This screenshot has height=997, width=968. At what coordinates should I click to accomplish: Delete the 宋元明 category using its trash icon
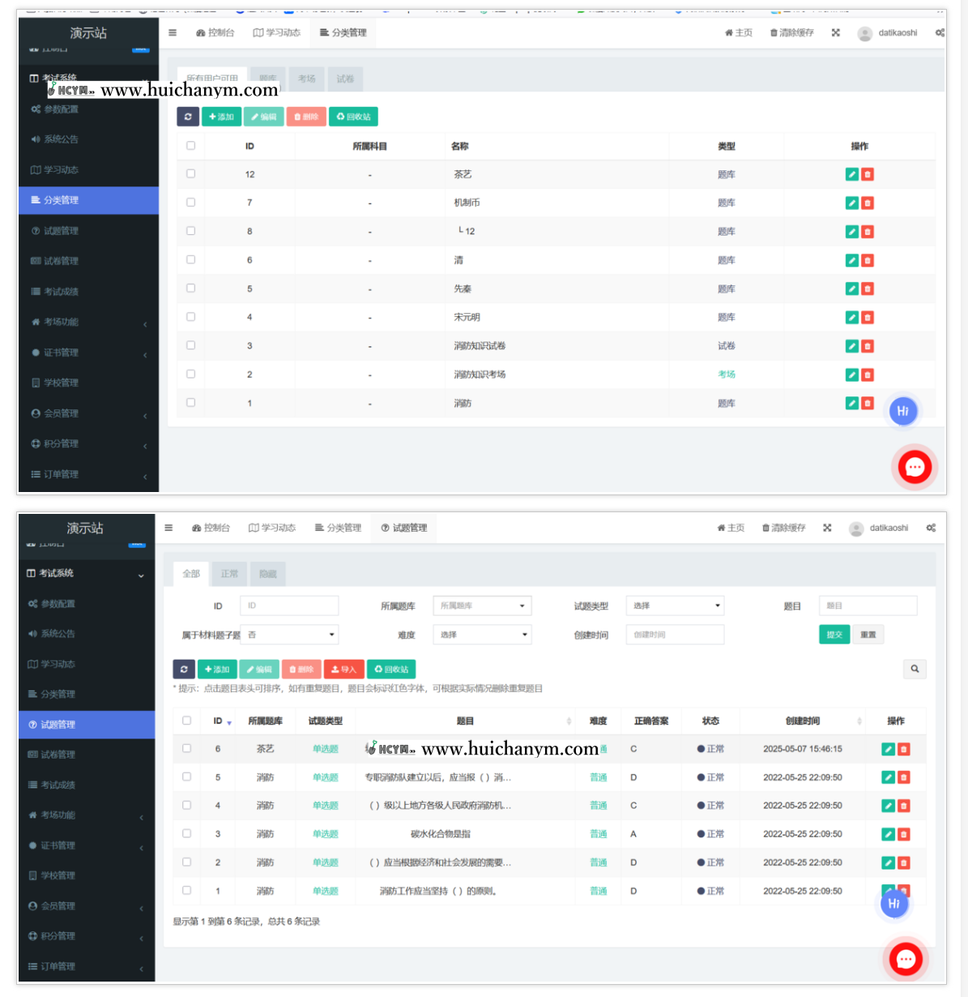pos(868,318)
